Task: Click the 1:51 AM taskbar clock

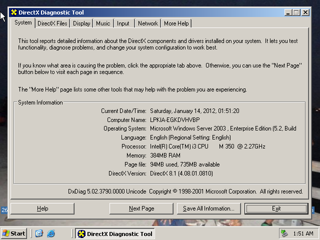Action: click(303, 233)
